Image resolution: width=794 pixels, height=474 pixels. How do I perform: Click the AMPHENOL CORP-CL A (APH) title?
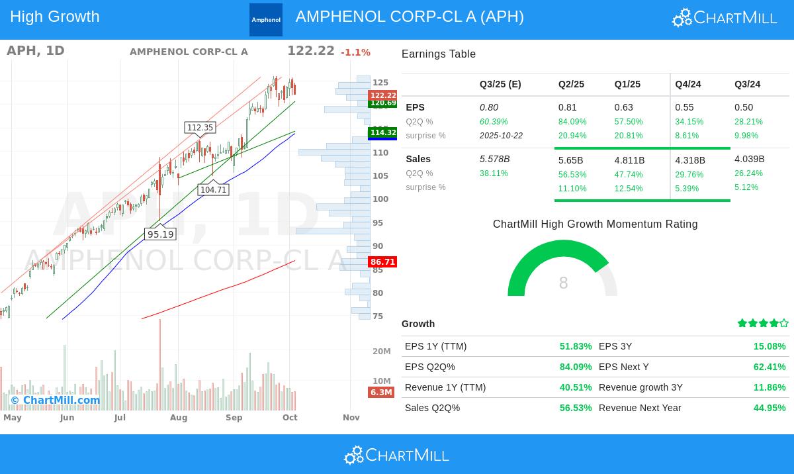410,17
